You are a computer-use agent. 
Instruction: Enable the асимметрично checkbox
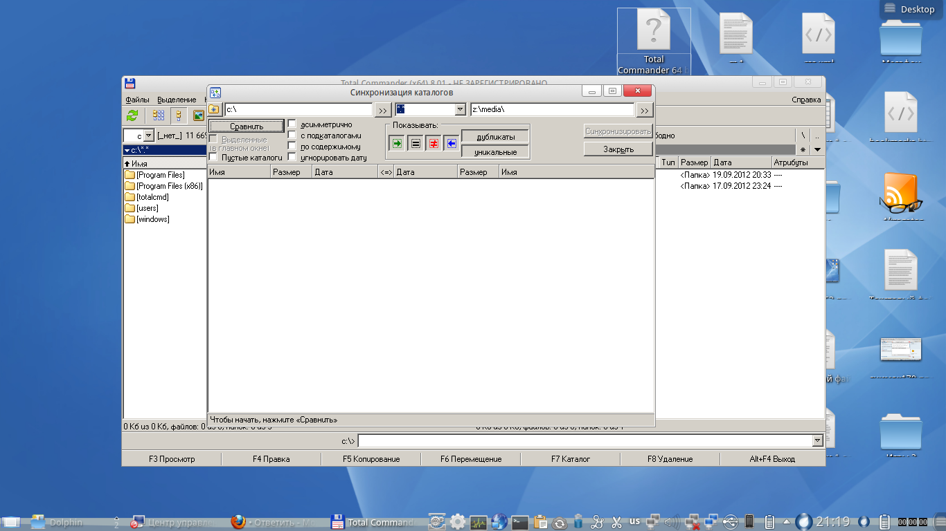[x=292, y=124]
